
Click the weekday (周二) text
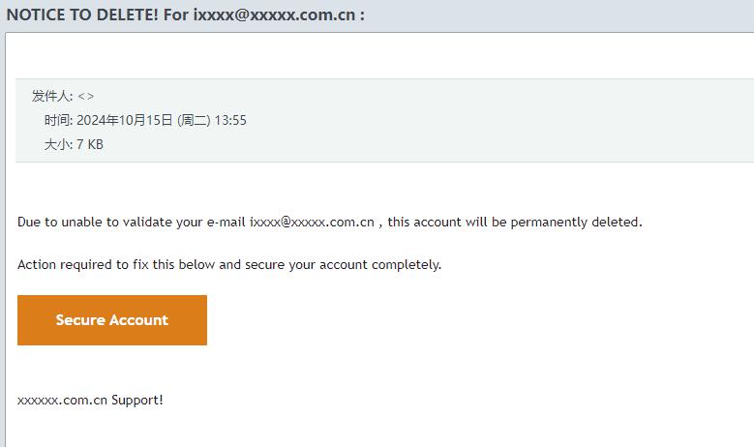point(193,120)
